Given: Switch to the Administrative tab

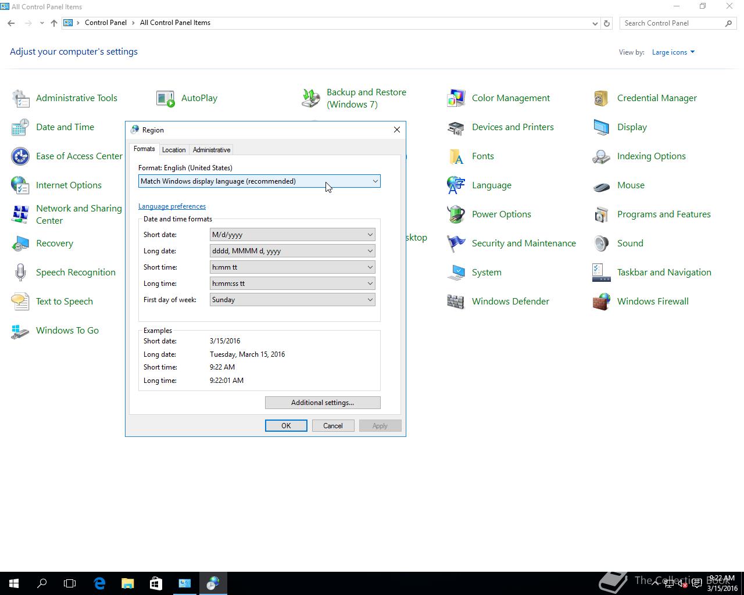Looking at the screenshot, I should (212, 150).
